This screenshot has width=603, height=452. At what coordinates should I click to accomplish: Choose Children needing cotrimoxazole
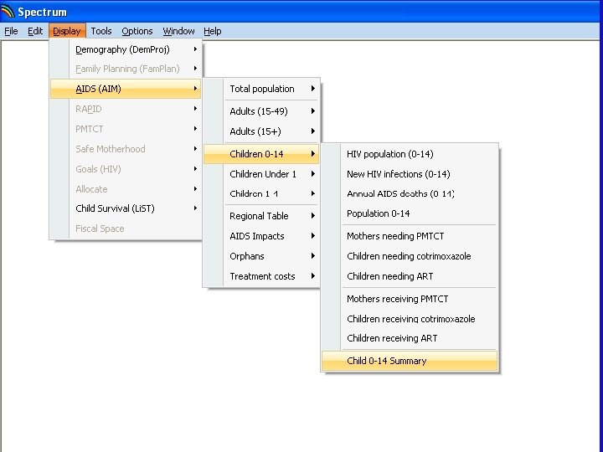click(410, 256)
